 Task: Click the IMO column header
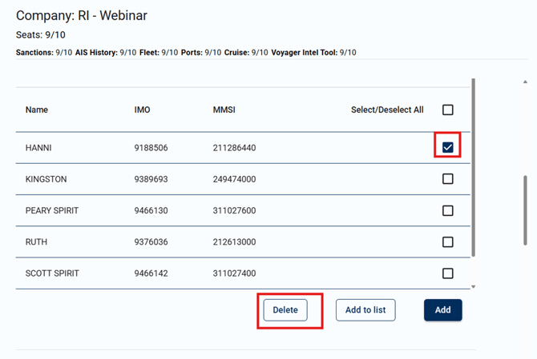click(142, 110)
